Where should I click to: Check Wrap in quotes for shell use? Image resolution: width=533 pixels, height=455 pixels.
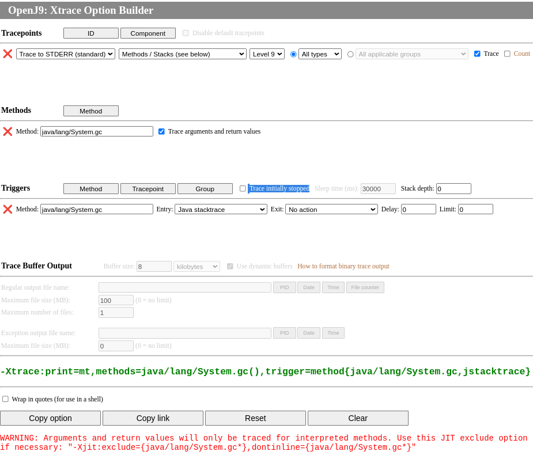point(5,399)
